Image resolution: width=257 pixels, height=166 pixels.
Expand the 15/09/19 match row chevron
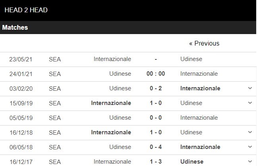coord(250,103)
